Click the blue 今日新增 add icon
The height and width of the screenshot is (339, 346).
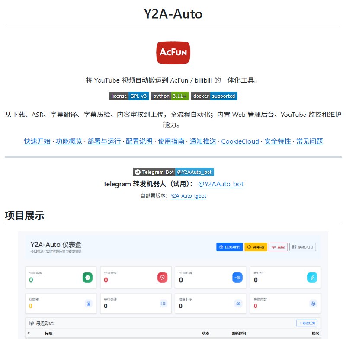pos(237,278)
